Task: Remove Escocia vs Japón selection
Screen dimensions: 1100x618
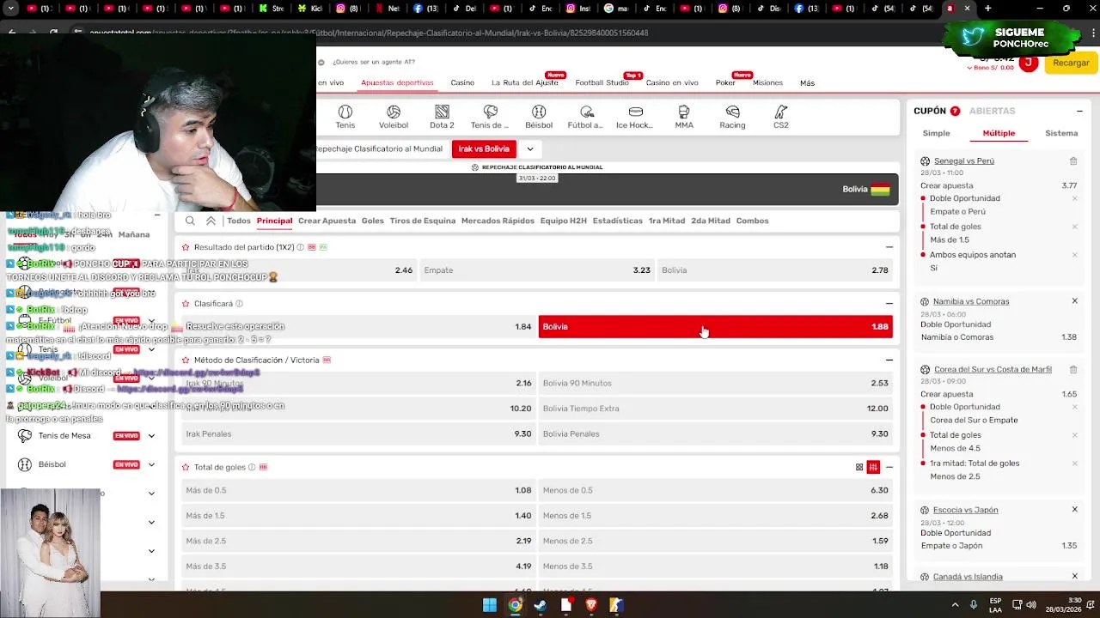Action: coord(1074,510)
